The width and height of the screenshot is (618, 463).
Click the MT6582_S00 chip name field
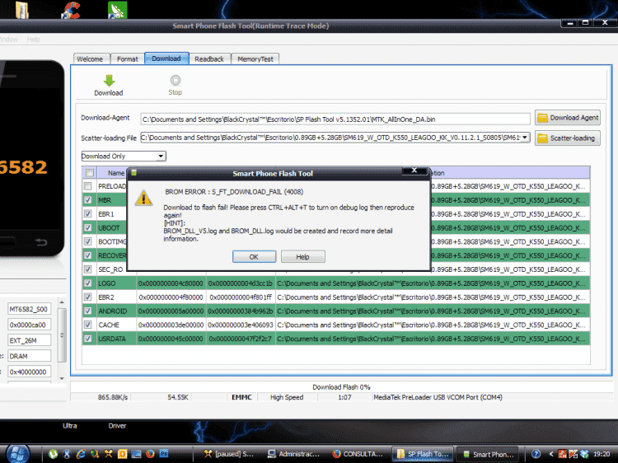tap(29, 309)
